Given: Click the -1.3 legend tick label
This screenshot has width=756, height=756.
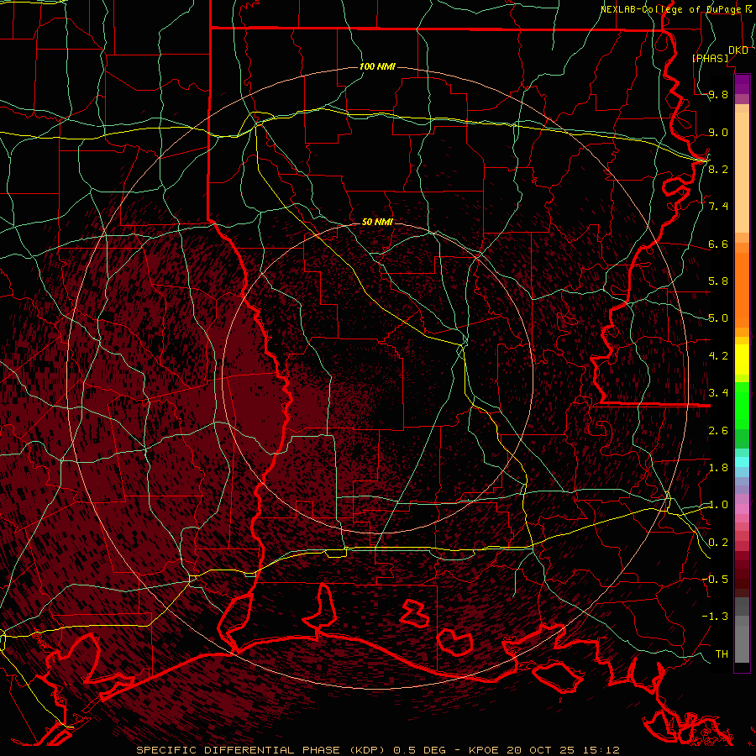Looking at the screenshot, I should point(715,617).
